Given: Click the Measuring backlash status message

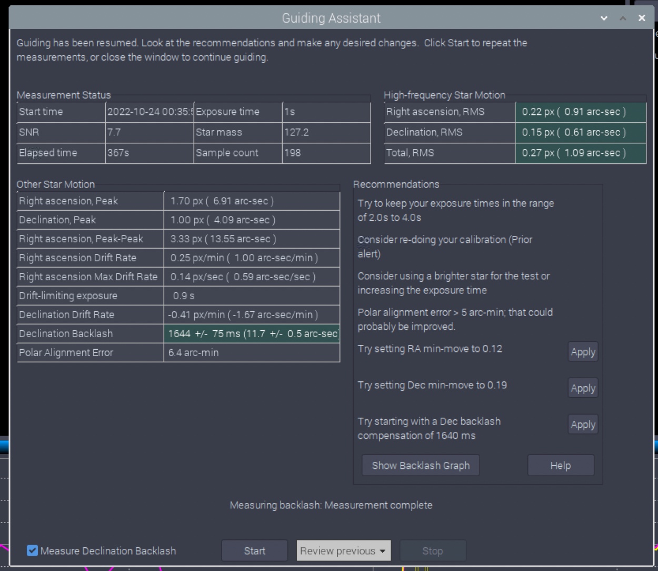Looking at the screenshot, I should [x=331, y=505].
